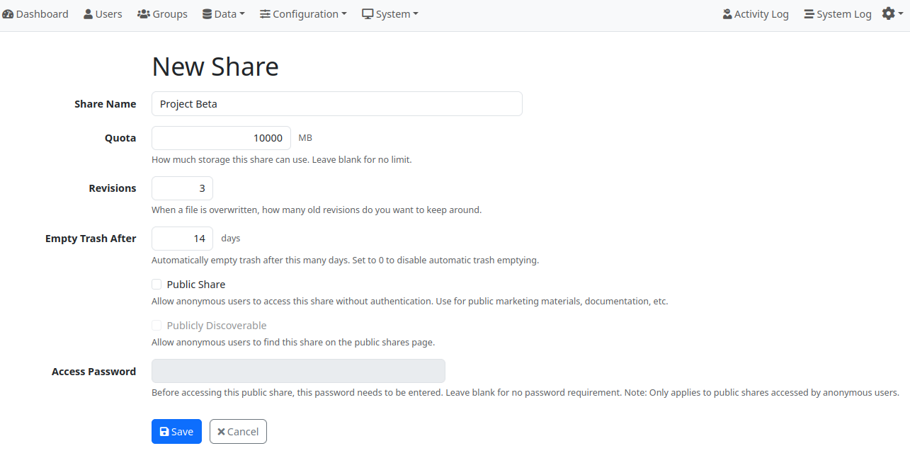Open the Data dropdown menu
Image resolution: width=910 pixels, height=458 pixels.
[223, 13]
